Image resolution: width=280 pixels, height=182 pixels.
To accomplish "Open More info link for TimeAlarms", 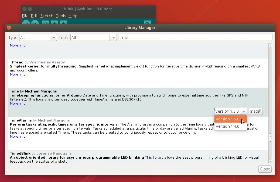I will tap(18, 137).
